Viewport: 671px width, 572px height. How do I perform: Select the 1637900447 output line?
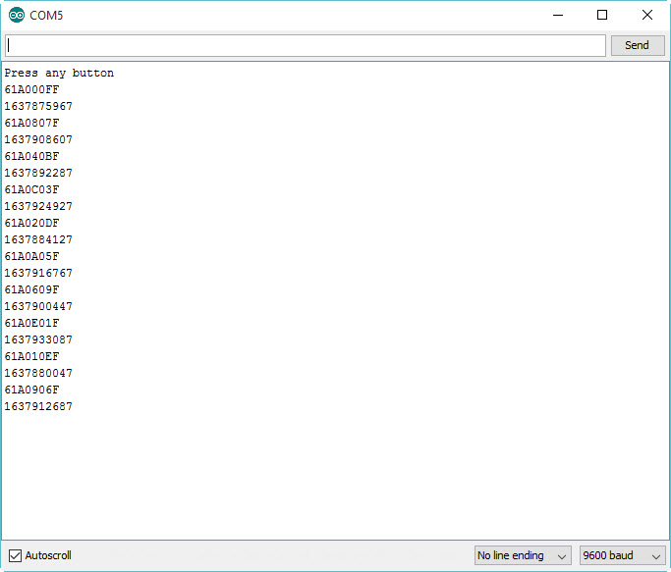click(x=38, y=306)
